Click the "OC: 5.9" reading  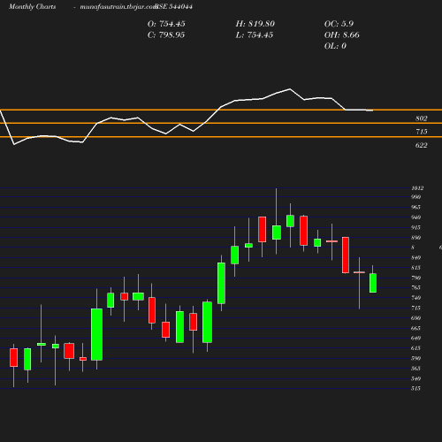(339, 24)
